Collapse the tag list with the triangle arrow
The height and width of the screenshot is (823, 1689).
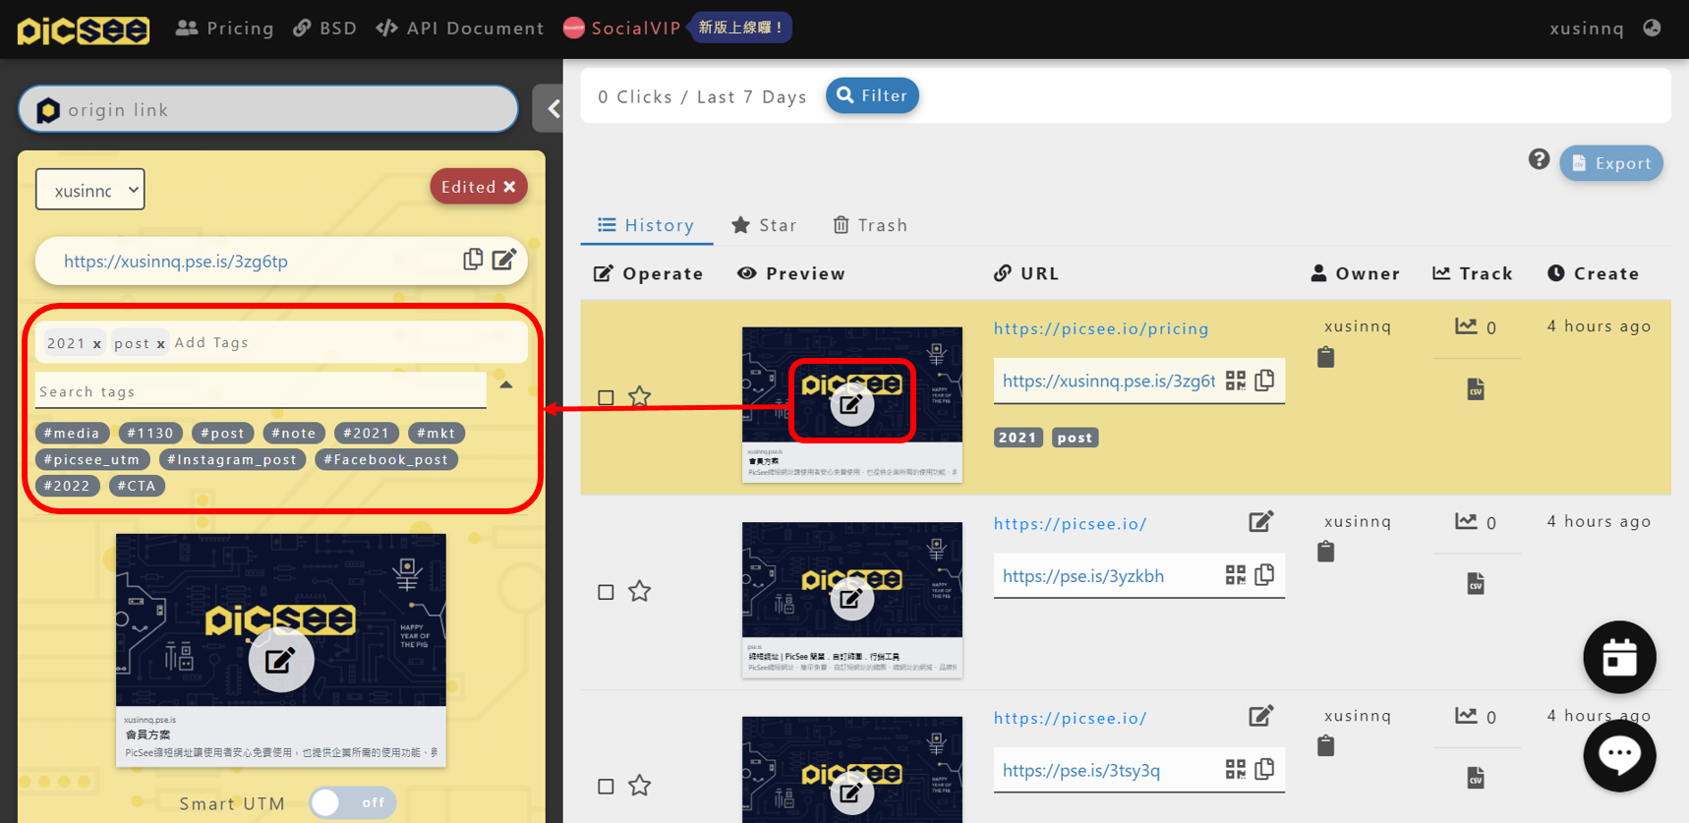tap(506, 385)
